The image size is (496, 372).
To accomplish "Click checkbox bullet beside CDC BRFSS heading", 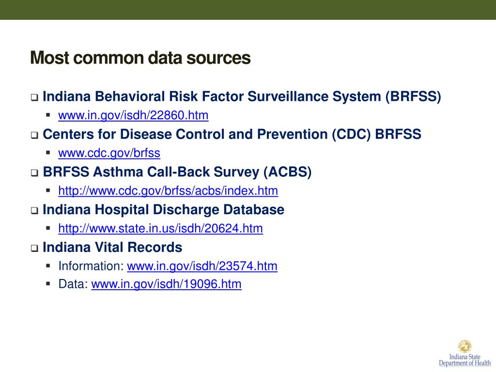I will pyautogui.click(x=34, y=136).
